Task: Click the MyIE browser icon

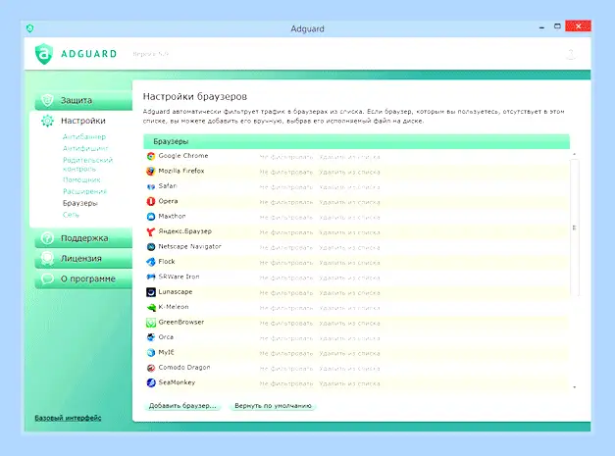Action: click(151, 352)
